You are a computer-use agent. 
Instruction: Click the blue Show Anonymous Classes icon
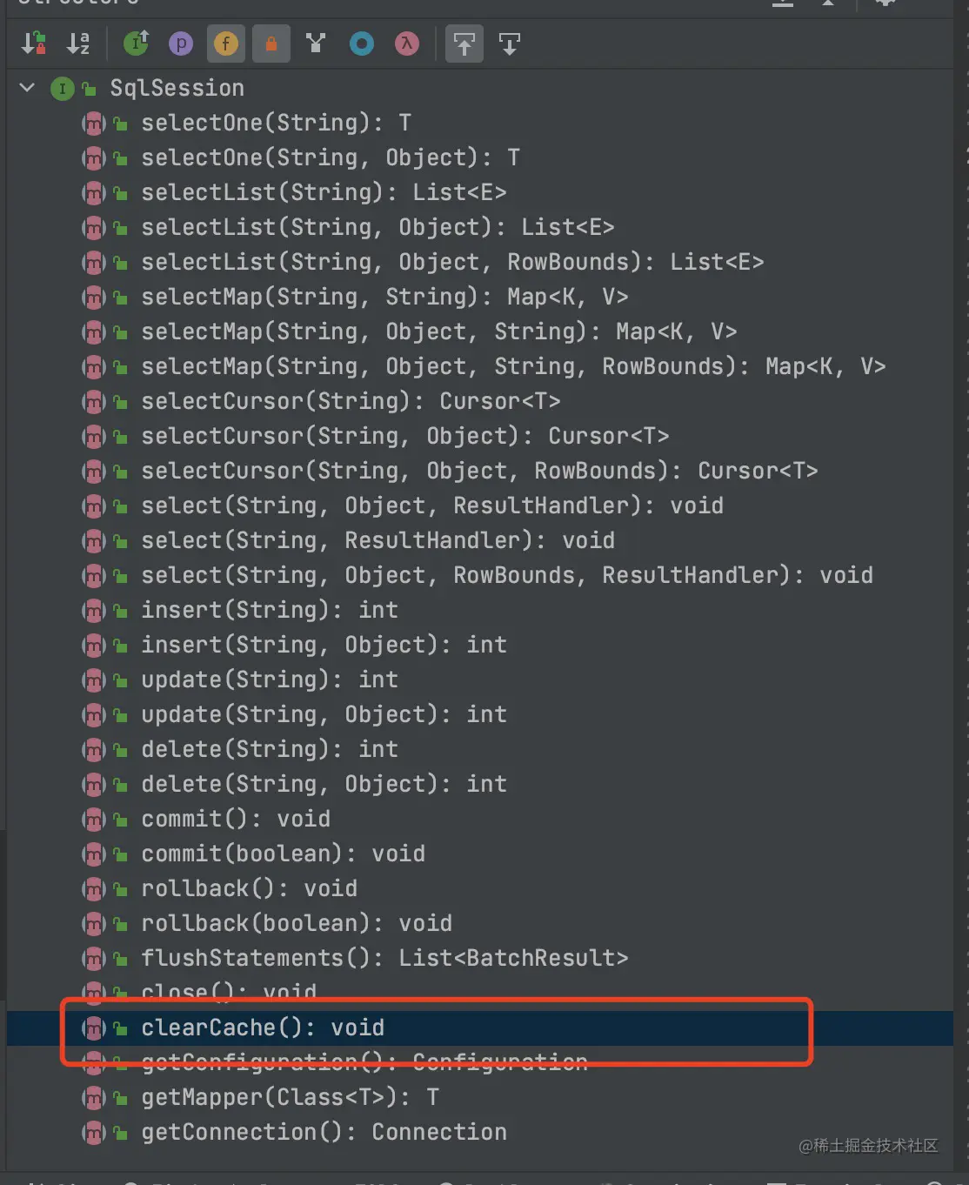pos(362,43)
